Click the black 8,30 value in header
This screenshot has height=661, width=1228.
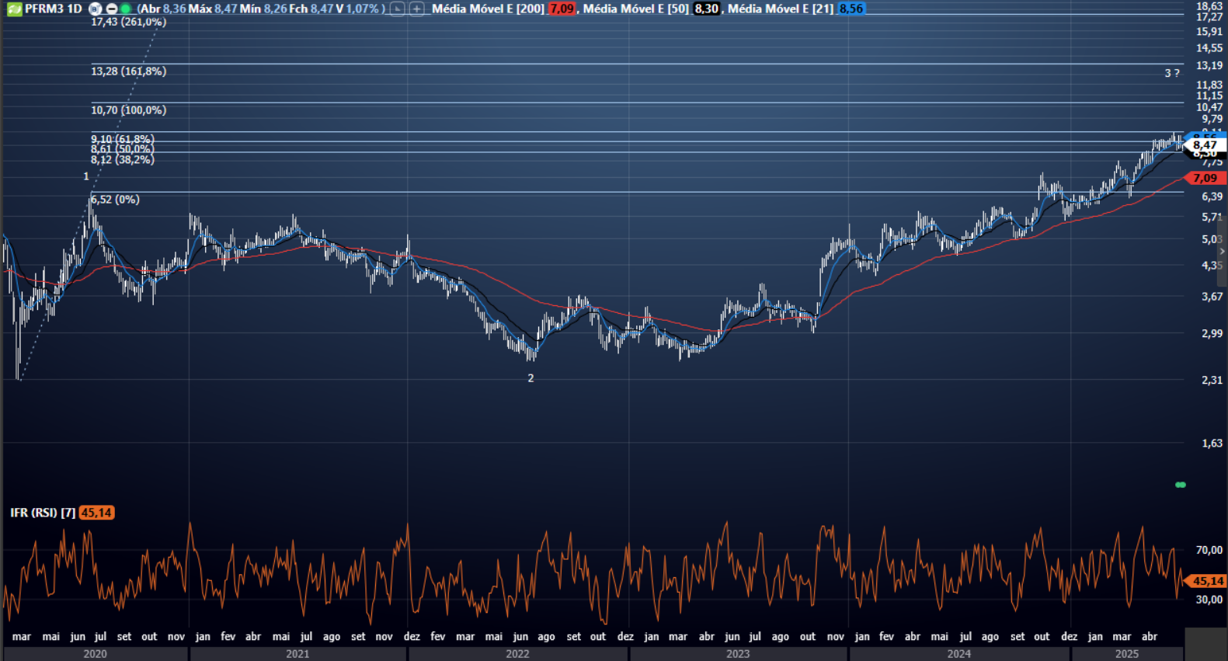[x=706, y=9]
